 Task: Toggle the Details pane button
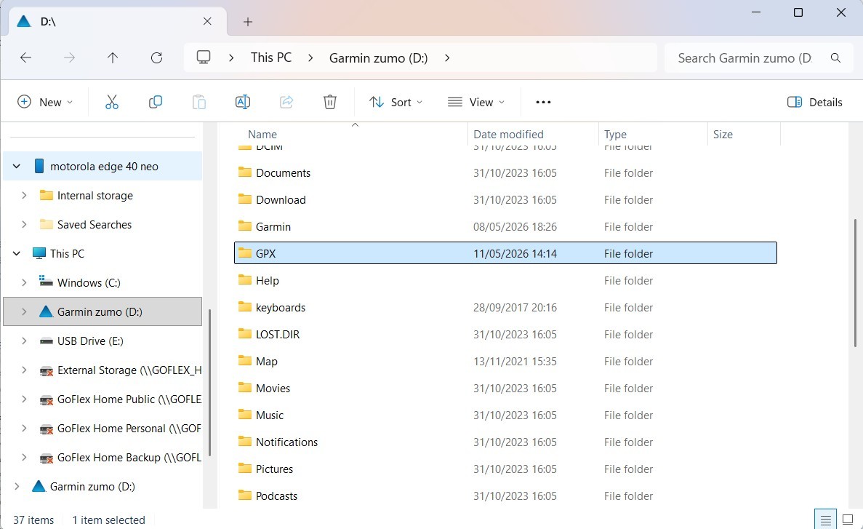[814, 102]
